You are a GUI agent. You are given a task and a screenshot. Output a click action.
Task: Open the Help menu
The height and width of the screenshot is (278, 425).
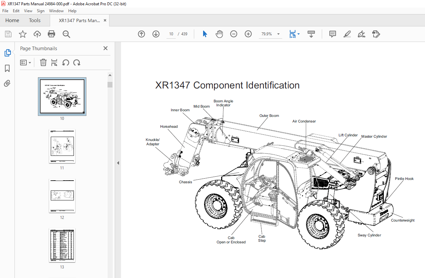[72, 11]
